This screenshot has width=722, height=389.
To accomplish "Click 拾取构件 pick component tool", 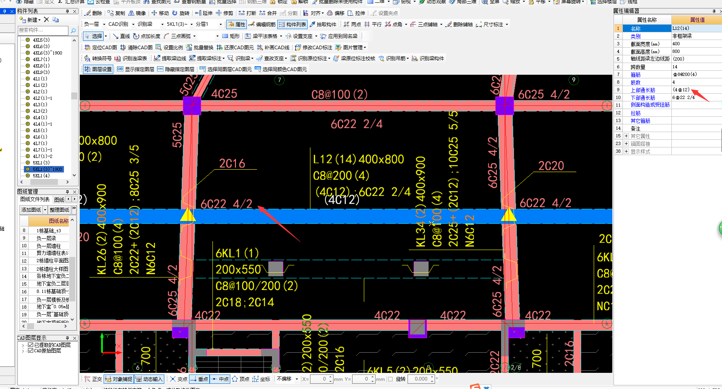I will point(323,24).
